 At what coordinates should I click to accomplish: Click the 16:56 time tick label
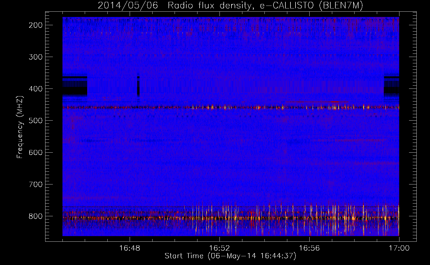pyautogui.click(x=309, y=248)
